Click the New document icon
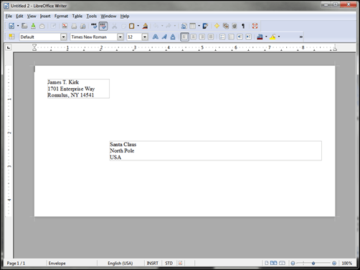The image size is (360, 270). pos(11,26)
